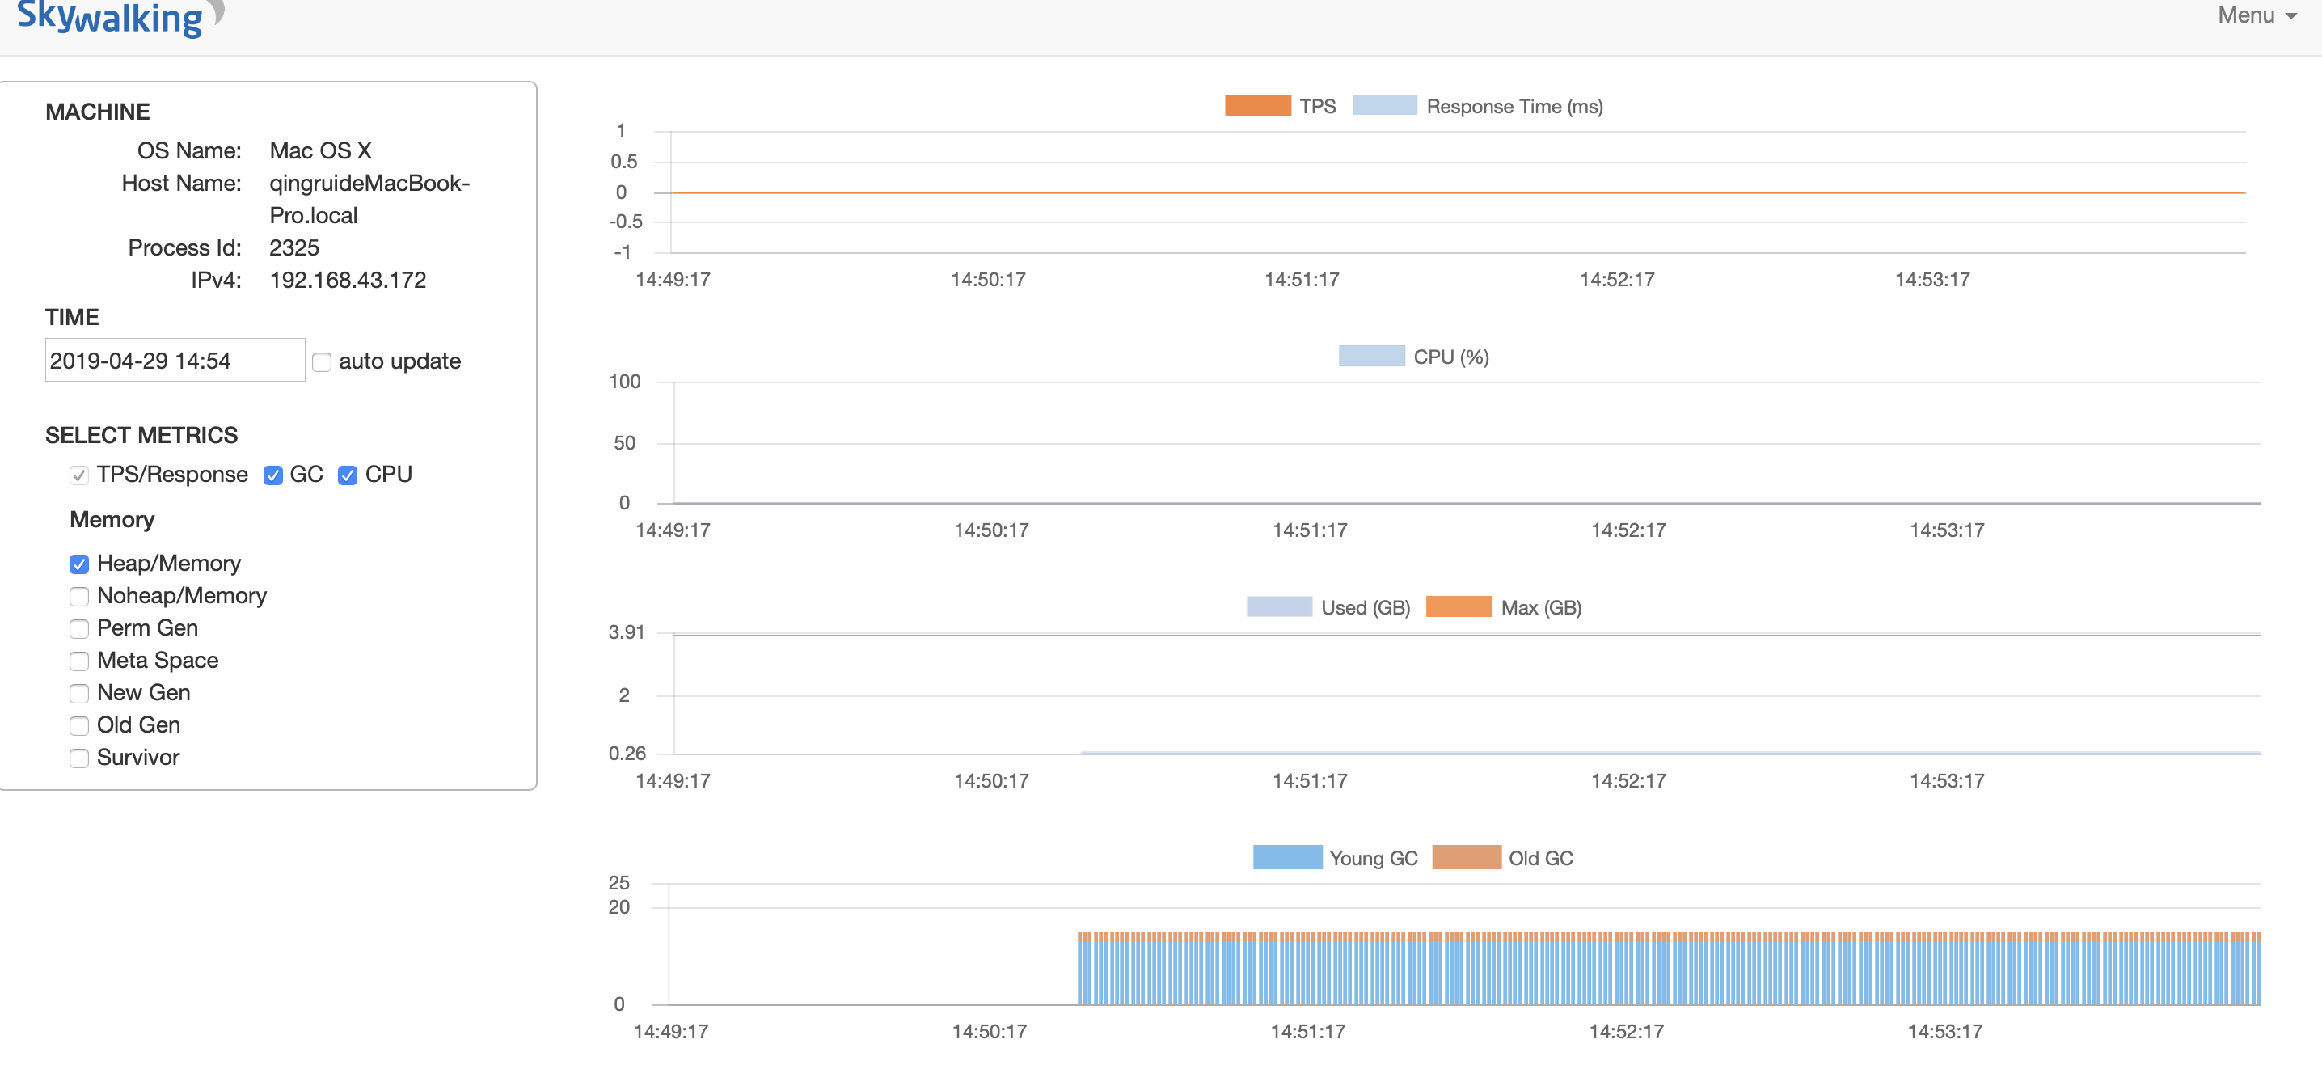Enable the auto update checkbox
The height and width of the screenshot is (1090, 2322).
pos(322,362)
